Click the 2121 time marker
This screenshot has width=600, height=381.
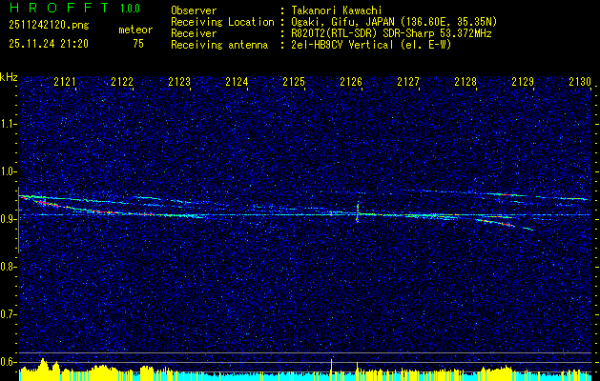[65, 81]
